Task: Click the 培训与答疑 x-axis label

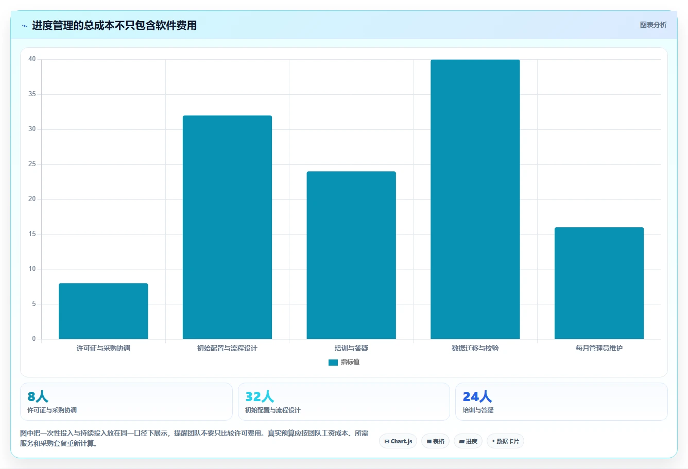Action: pos(351,348)
